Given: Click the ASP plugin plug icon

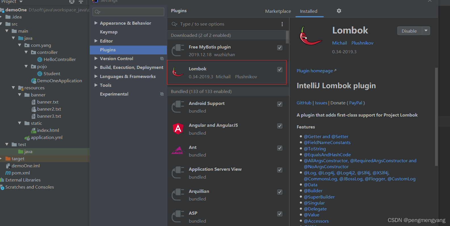Looking at the screenshot, I should coord(178,217).
